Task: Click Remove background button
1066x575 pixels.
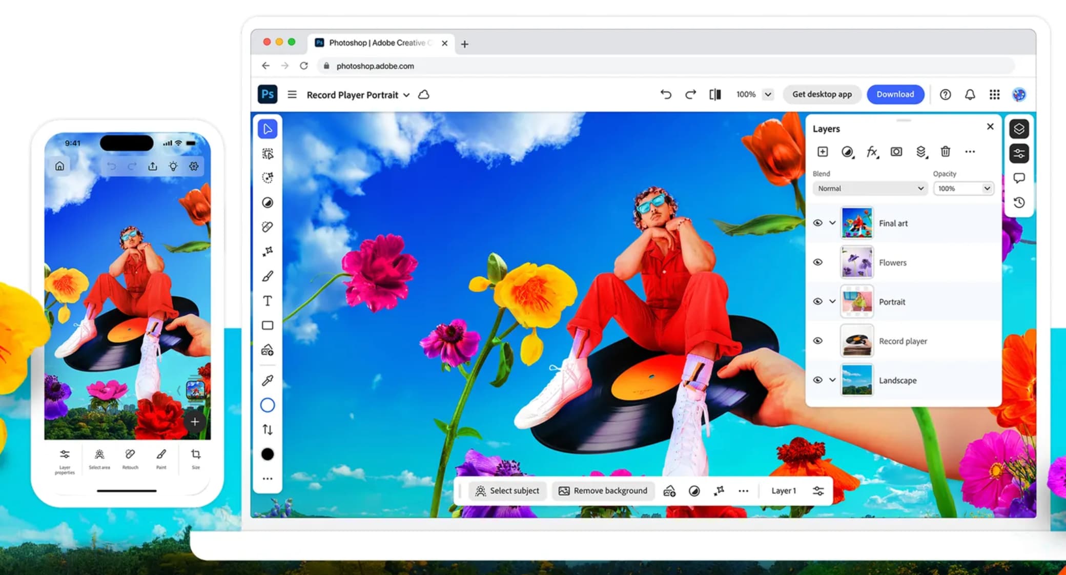Action: click(603, 490)
